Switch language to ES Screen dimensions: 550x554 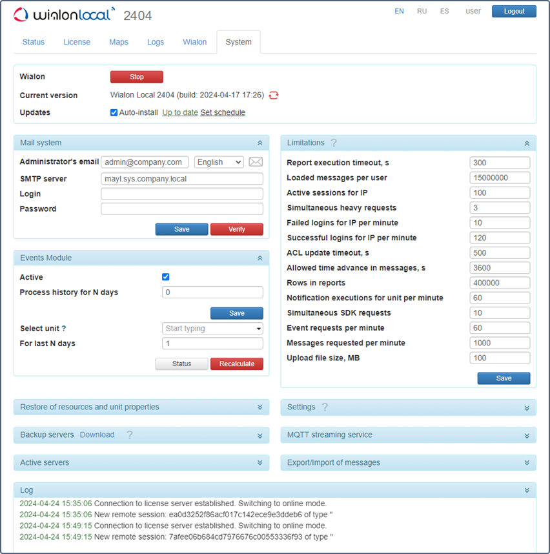click(444, 12)
